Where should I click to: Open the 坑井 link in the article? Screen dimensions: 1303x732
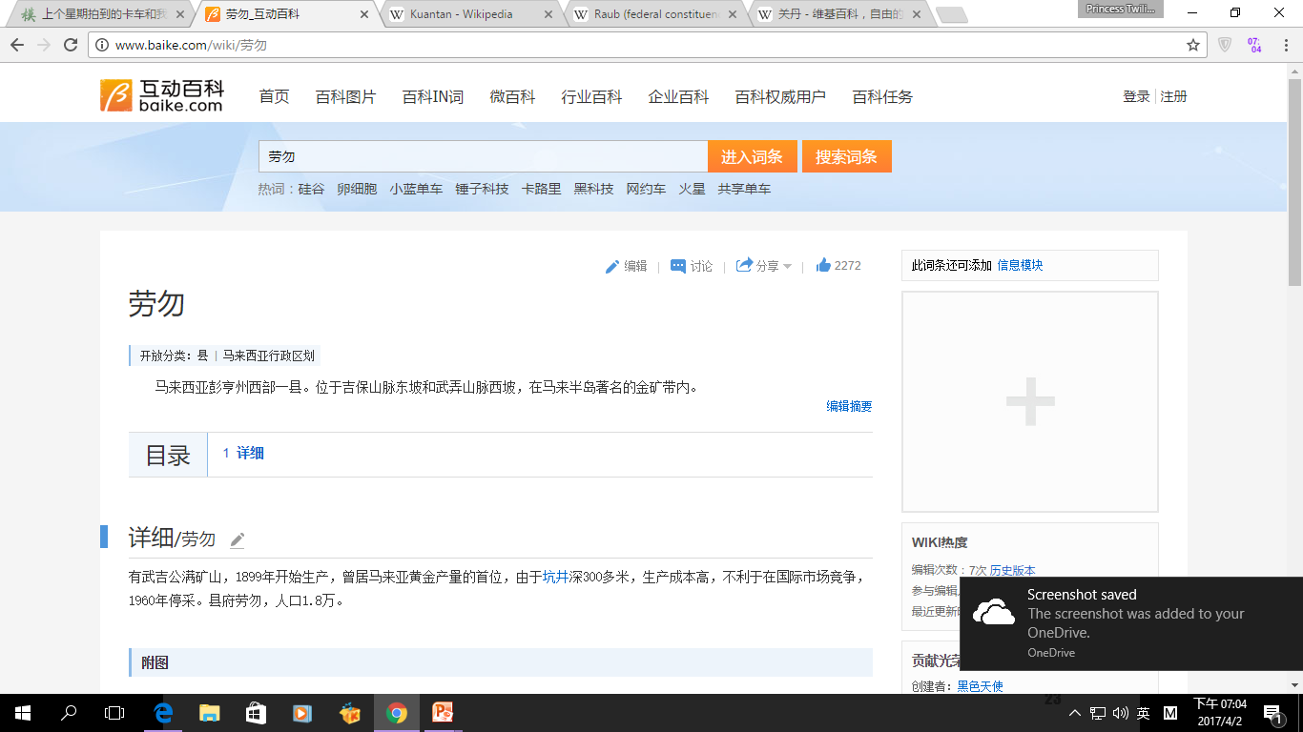coord(555,577)
